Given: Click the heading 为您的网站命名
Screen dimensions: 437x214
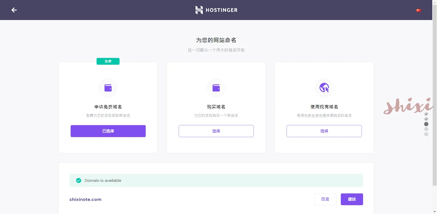Looking at the screenshot, I should [216, 40].
